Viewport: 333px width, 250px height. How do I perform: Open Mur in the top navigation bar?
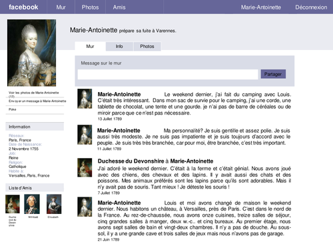[61, 7]
